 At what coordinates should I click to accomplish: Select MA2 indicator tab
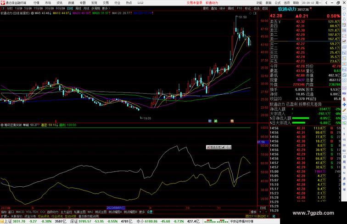pyautogui.click(x=90, y=212)
